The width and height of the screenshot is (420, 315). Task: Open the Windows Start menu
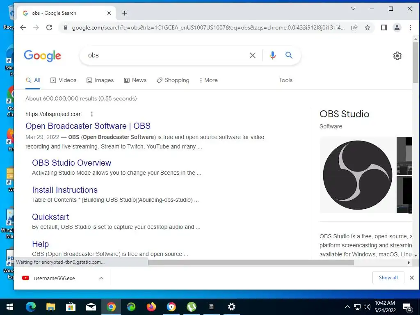10,307
